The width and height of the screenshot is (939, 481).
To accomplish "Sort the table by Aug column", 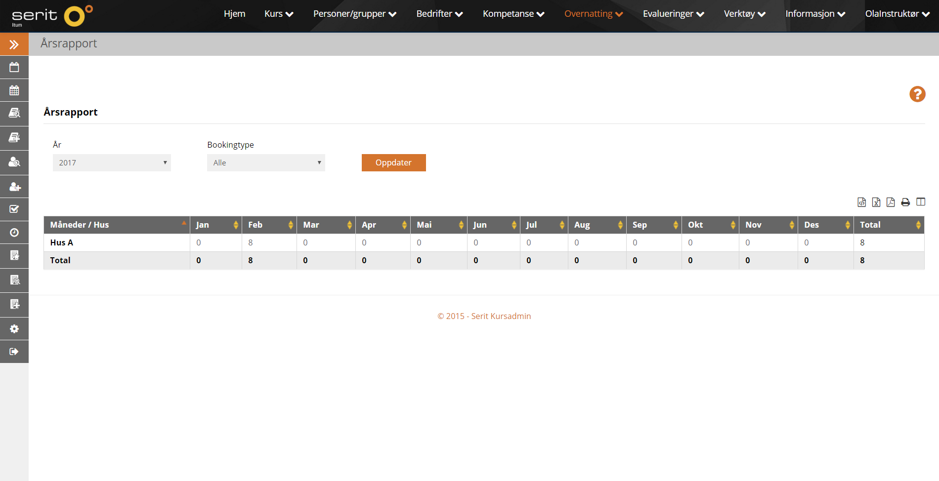I will pyautogui.click(x=597, y=225).
